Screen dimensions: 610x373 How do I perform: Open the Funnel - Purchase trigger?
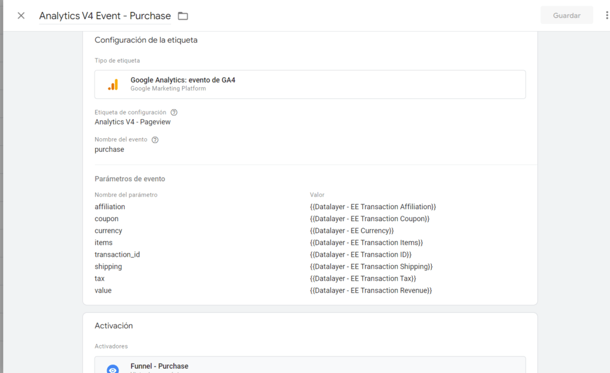[310, 365]
